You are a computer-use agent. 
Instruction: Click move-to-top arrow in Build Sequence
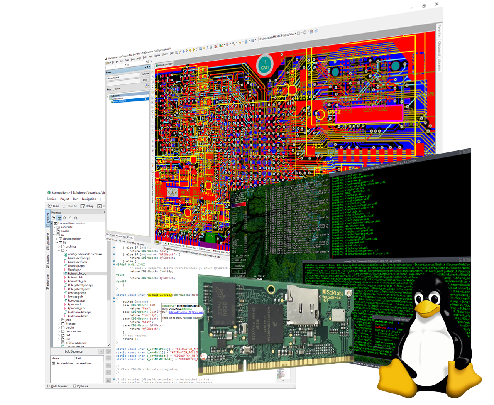[108, 358]
